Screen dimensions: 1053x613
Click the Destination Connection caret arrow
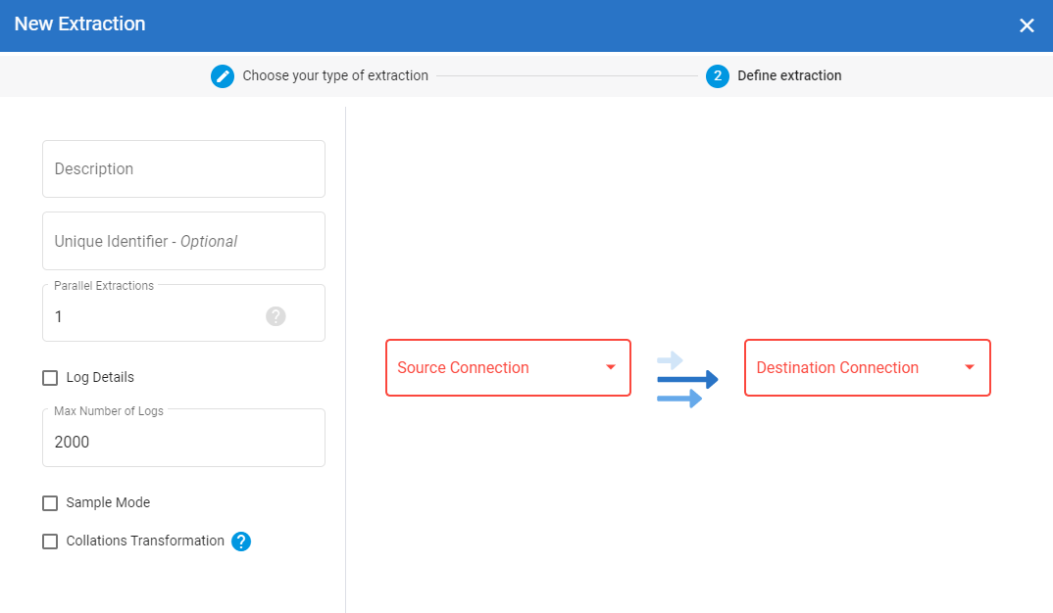click(x=970, y=368)
